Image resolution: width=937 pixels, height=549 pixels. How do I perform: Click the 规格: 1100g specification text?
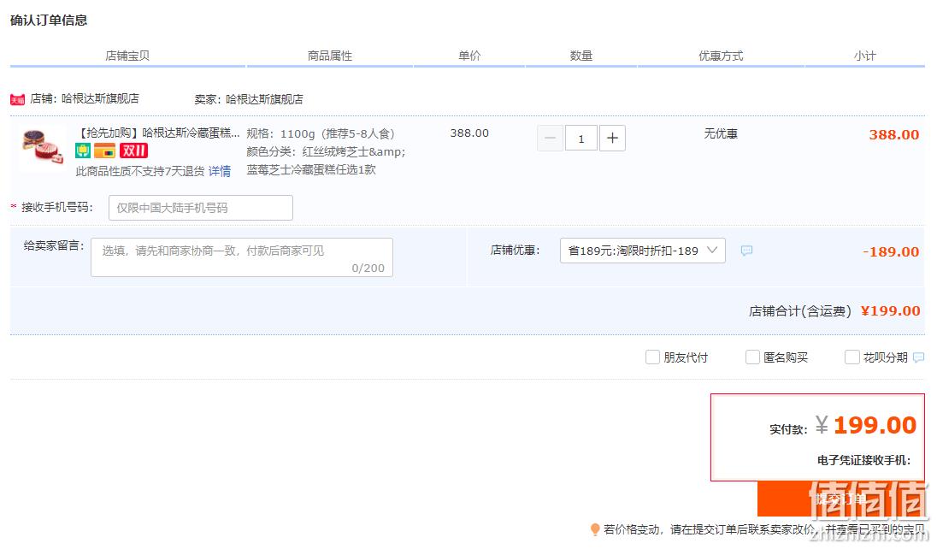321,133
